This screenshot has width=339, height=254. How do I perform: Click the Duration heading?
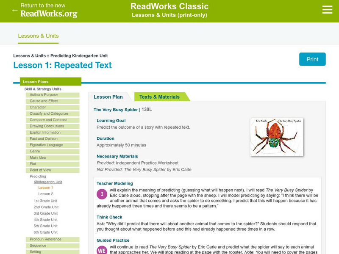tap(106, 138)
